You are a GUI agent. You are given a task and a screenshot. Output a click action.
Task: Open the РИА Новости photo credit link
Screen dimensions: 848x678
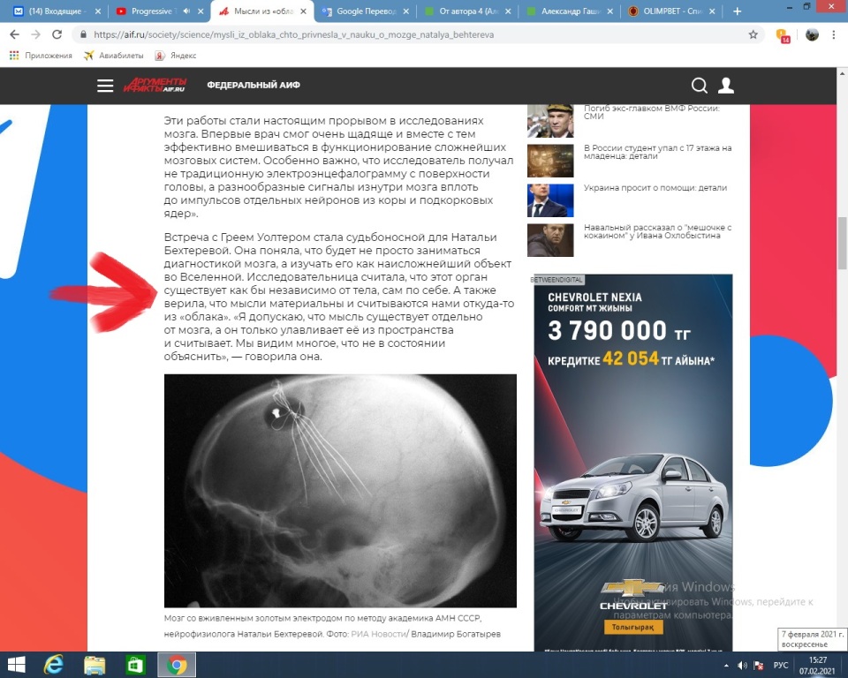point(379,634)
